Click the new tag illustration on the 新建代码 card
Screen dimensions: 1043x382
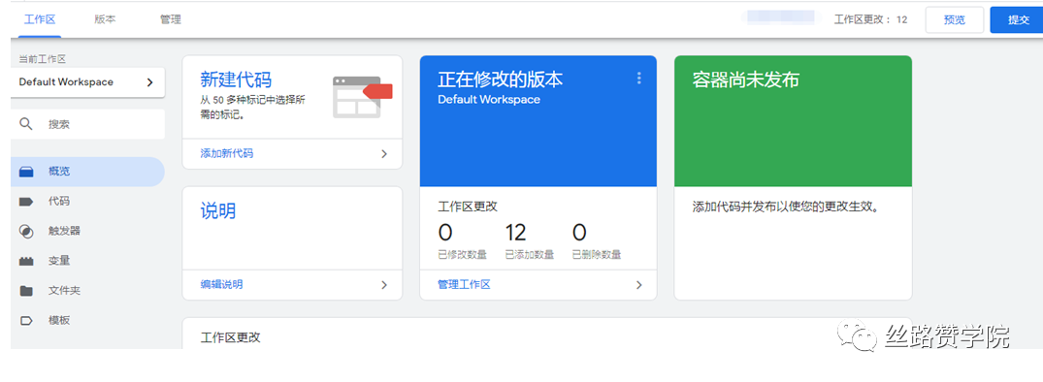363,97
